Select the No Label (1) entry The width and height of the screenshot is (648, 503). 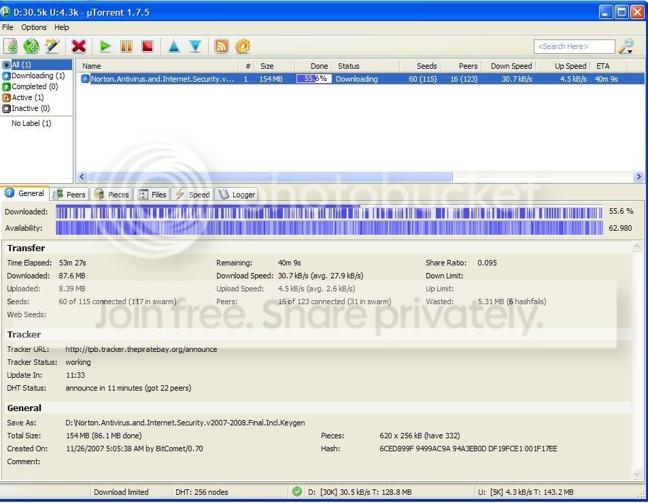31,123
